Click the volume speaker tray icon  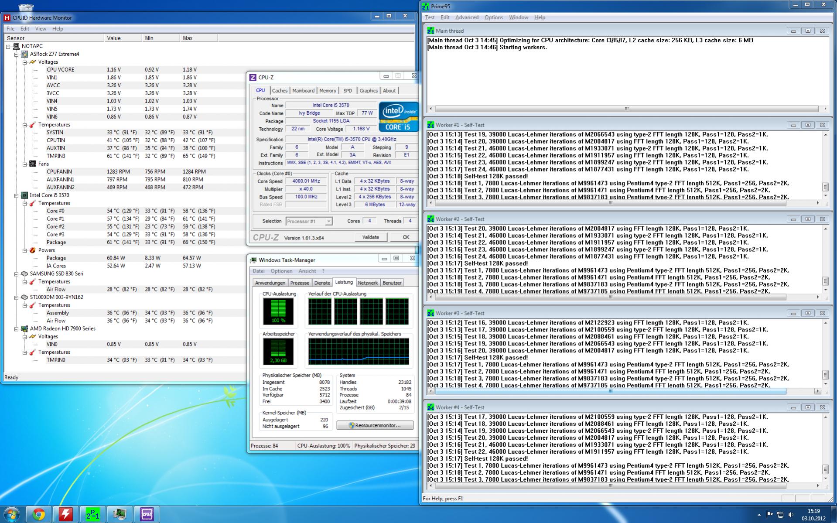click(x=791, y=515)
